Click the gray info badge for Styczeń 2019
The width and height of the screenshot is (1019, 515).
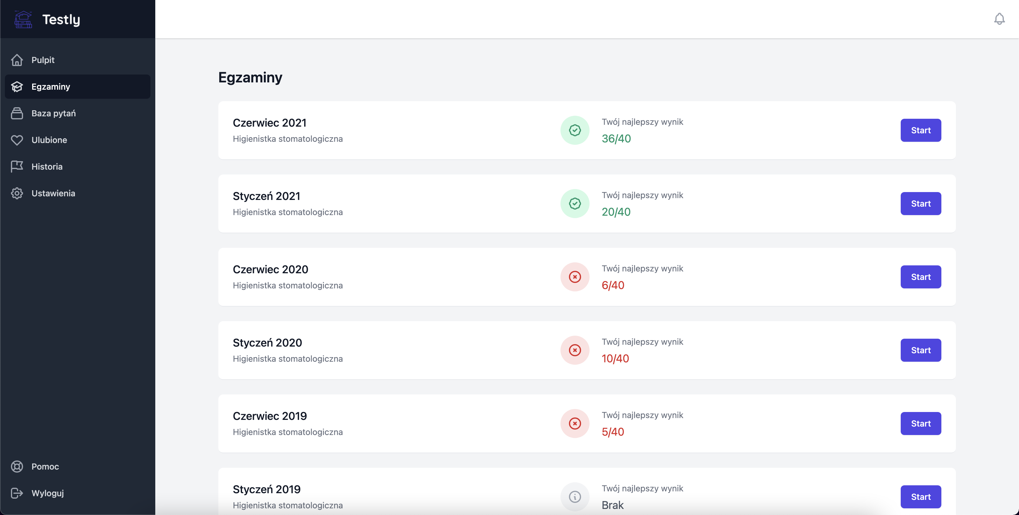(x=575, y=497)
